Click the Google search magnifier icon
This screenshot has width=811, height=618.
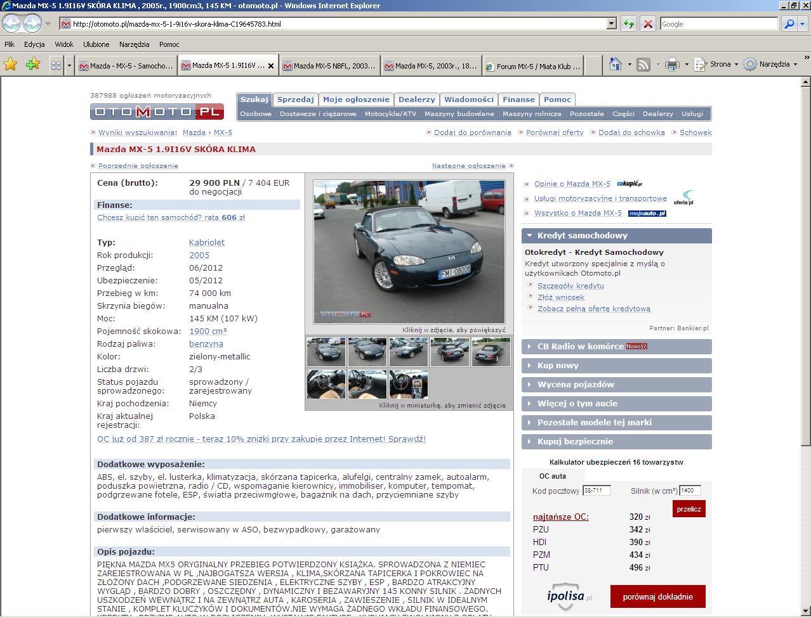(x=789, y=24)
